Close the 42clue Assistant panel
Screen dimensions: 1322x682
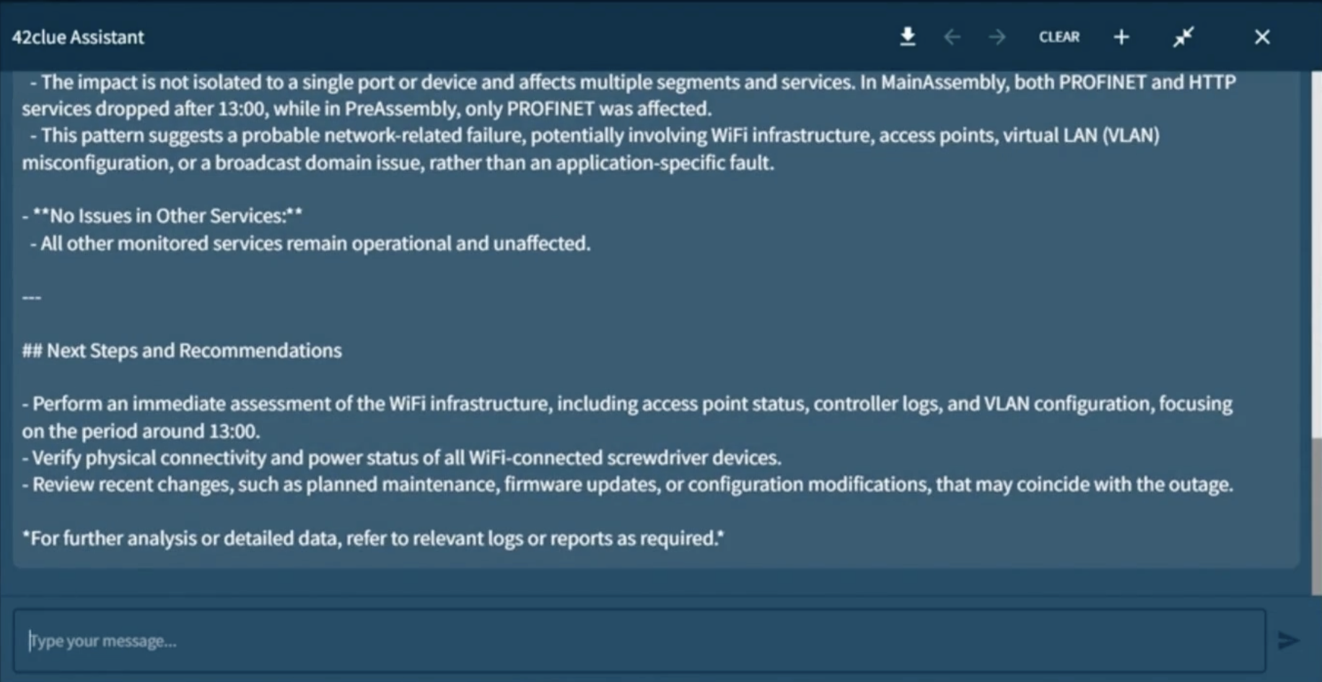point(1262,37)
